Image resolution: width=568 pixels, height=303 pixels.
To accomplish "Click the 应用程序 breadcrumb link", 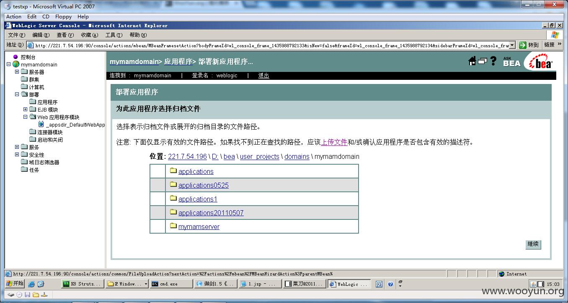I will [x=178, y=61].
